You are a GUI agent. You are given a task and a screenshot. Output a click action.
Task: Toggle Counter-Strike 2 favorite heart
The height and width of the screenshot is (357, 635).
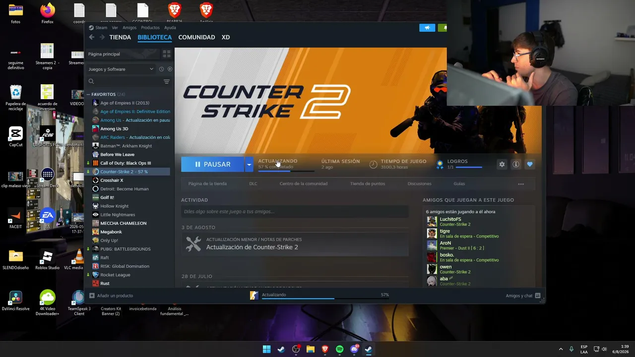tap(530, 164)
